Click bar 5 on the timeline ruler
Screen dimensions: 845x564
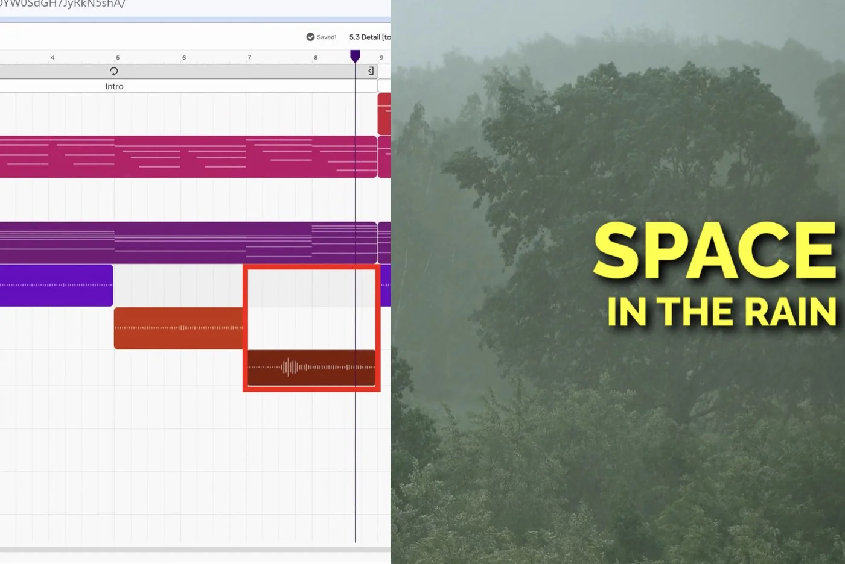(x=118, y=58)
